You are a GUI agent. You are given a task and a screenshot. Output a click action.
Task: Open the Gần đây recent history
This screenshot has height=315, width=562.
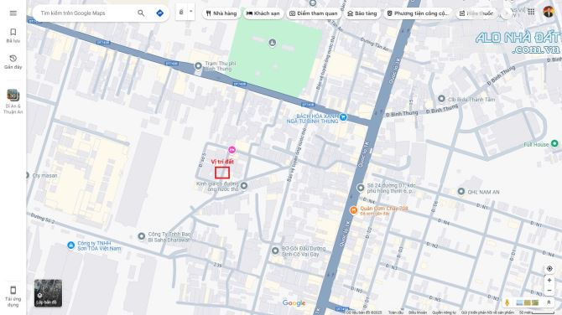pos(13,62)
